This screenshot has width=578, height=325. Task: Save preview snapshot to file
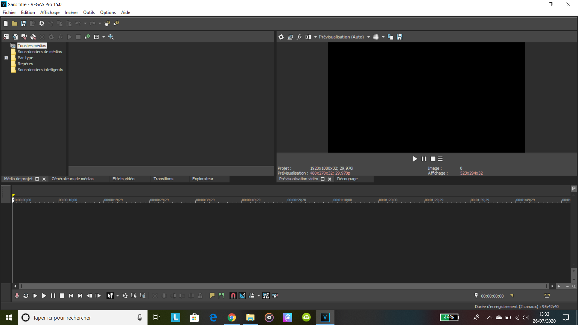tap(400, 37)
